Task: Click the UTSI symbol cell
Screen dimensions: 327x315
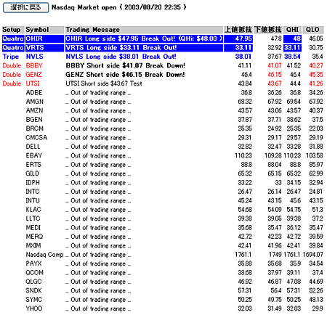Action: coord(33,83)
